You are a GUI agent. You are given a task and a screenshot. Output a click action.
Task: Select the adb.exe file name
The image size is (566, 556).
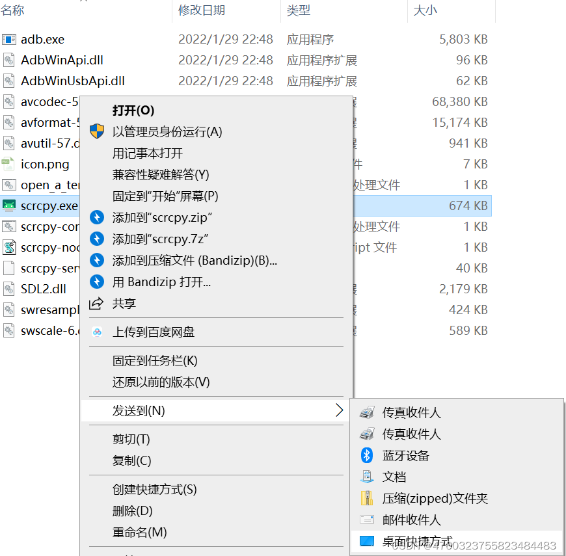(42, 39)
